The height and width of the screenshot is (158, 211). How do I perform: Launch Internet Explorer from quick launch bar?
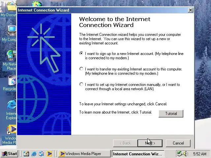tap(34, 154)
